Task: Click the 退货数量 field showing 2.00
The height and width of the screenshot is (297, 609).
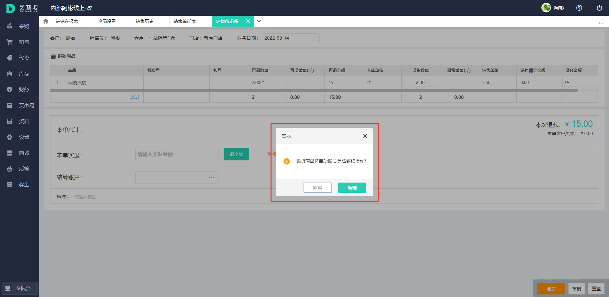Action: [x=420, y=82]
